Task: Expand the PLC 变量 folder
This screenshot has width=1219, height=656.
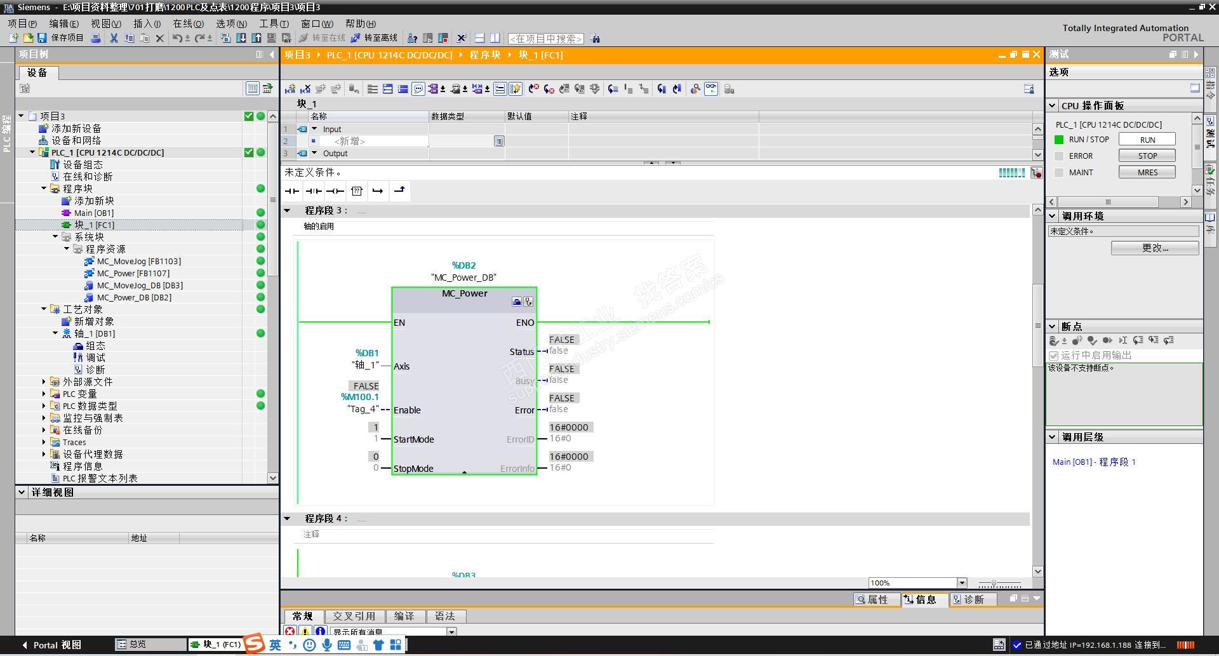Action: (44, 394)
